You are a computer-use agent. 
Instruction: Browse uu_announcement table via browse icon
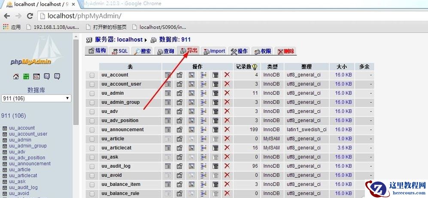(167, 130)
